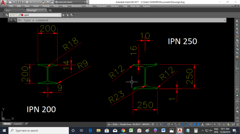The width and height of the screenshot is (240, 134).
Task: Save the drawing with the floppy disk icon
Action: pos(19,2)
